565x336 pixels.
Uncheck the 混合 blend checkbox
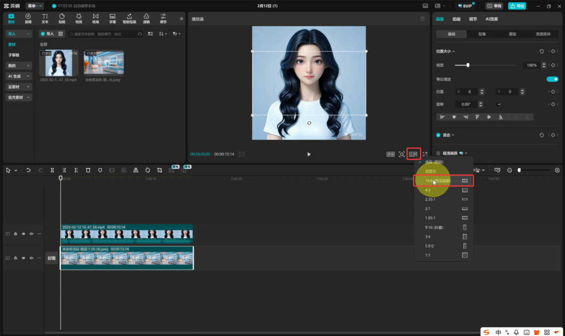point(438,135)
